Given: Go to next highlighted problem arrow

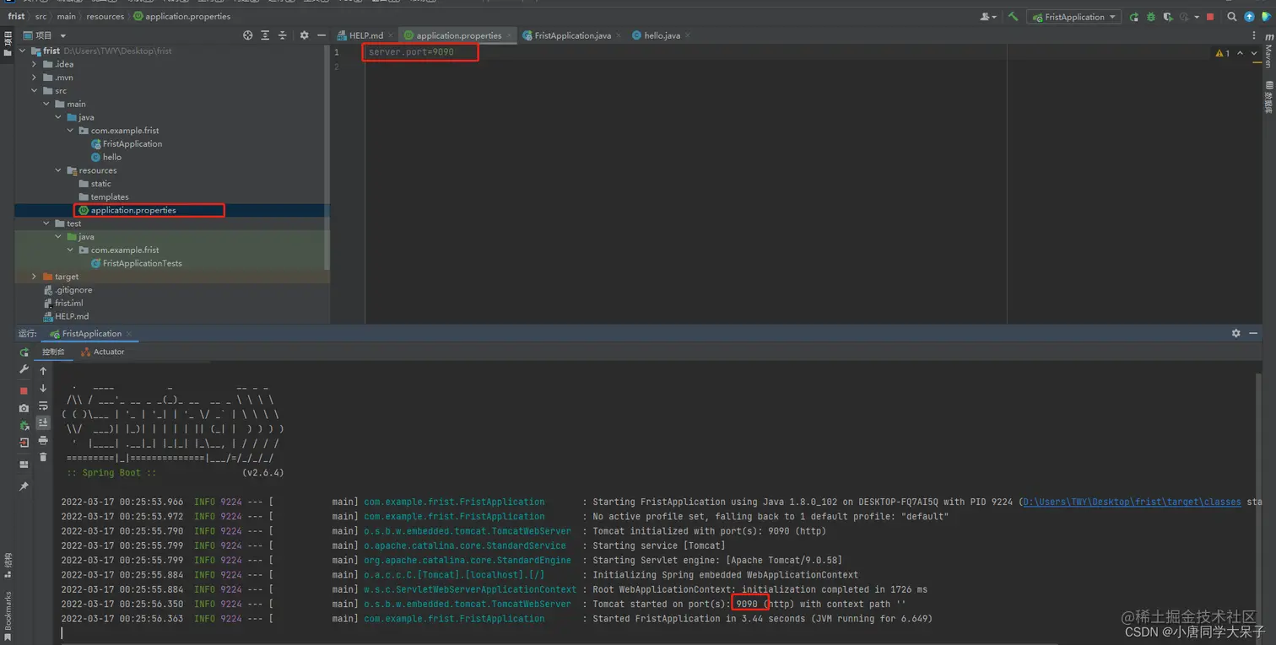Looking at the screenshot, I should coord(1254,53).
